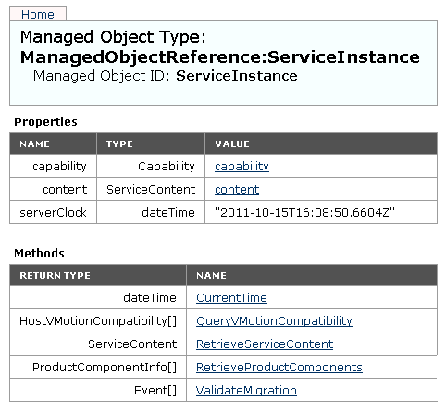The image size is (446, 413).
Task: Select the RetrieveServiceContent method link
Action: pyautogui.click(x=265, y=344)
